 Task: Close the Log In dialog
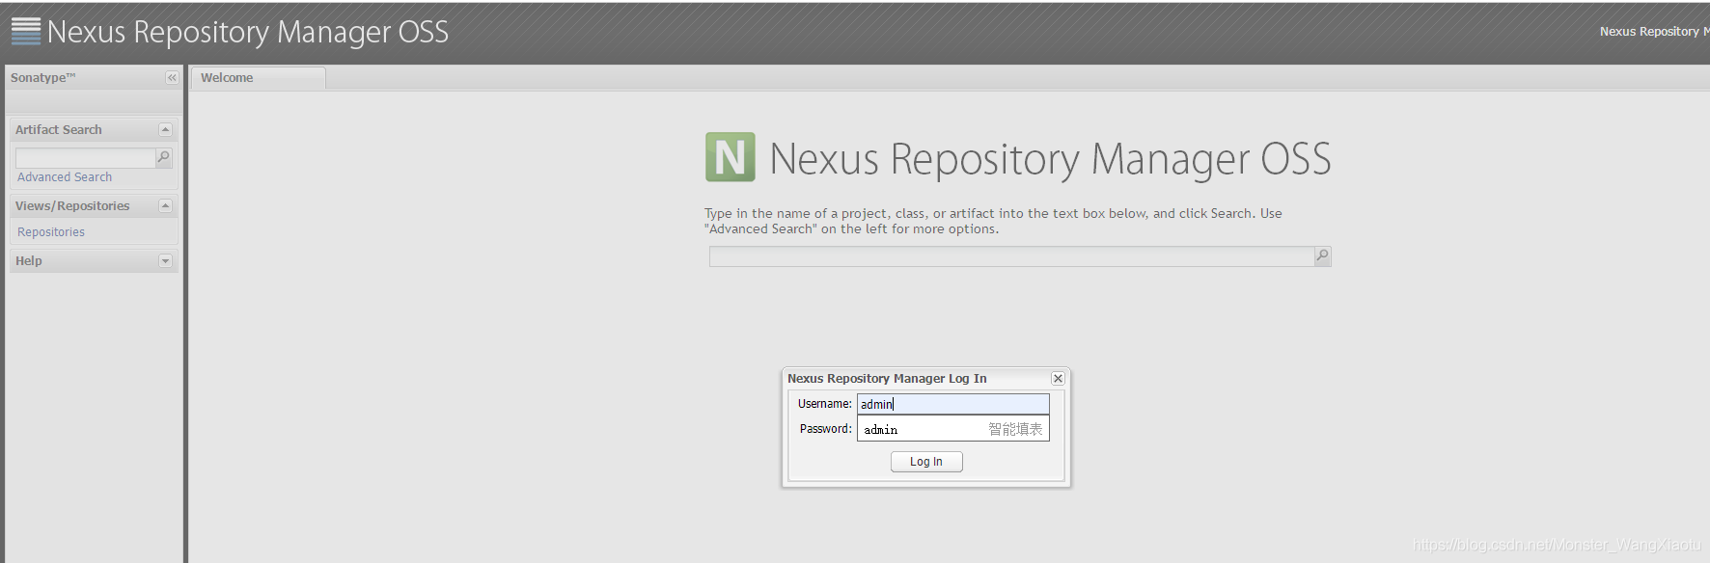(x=1058, y=379)
